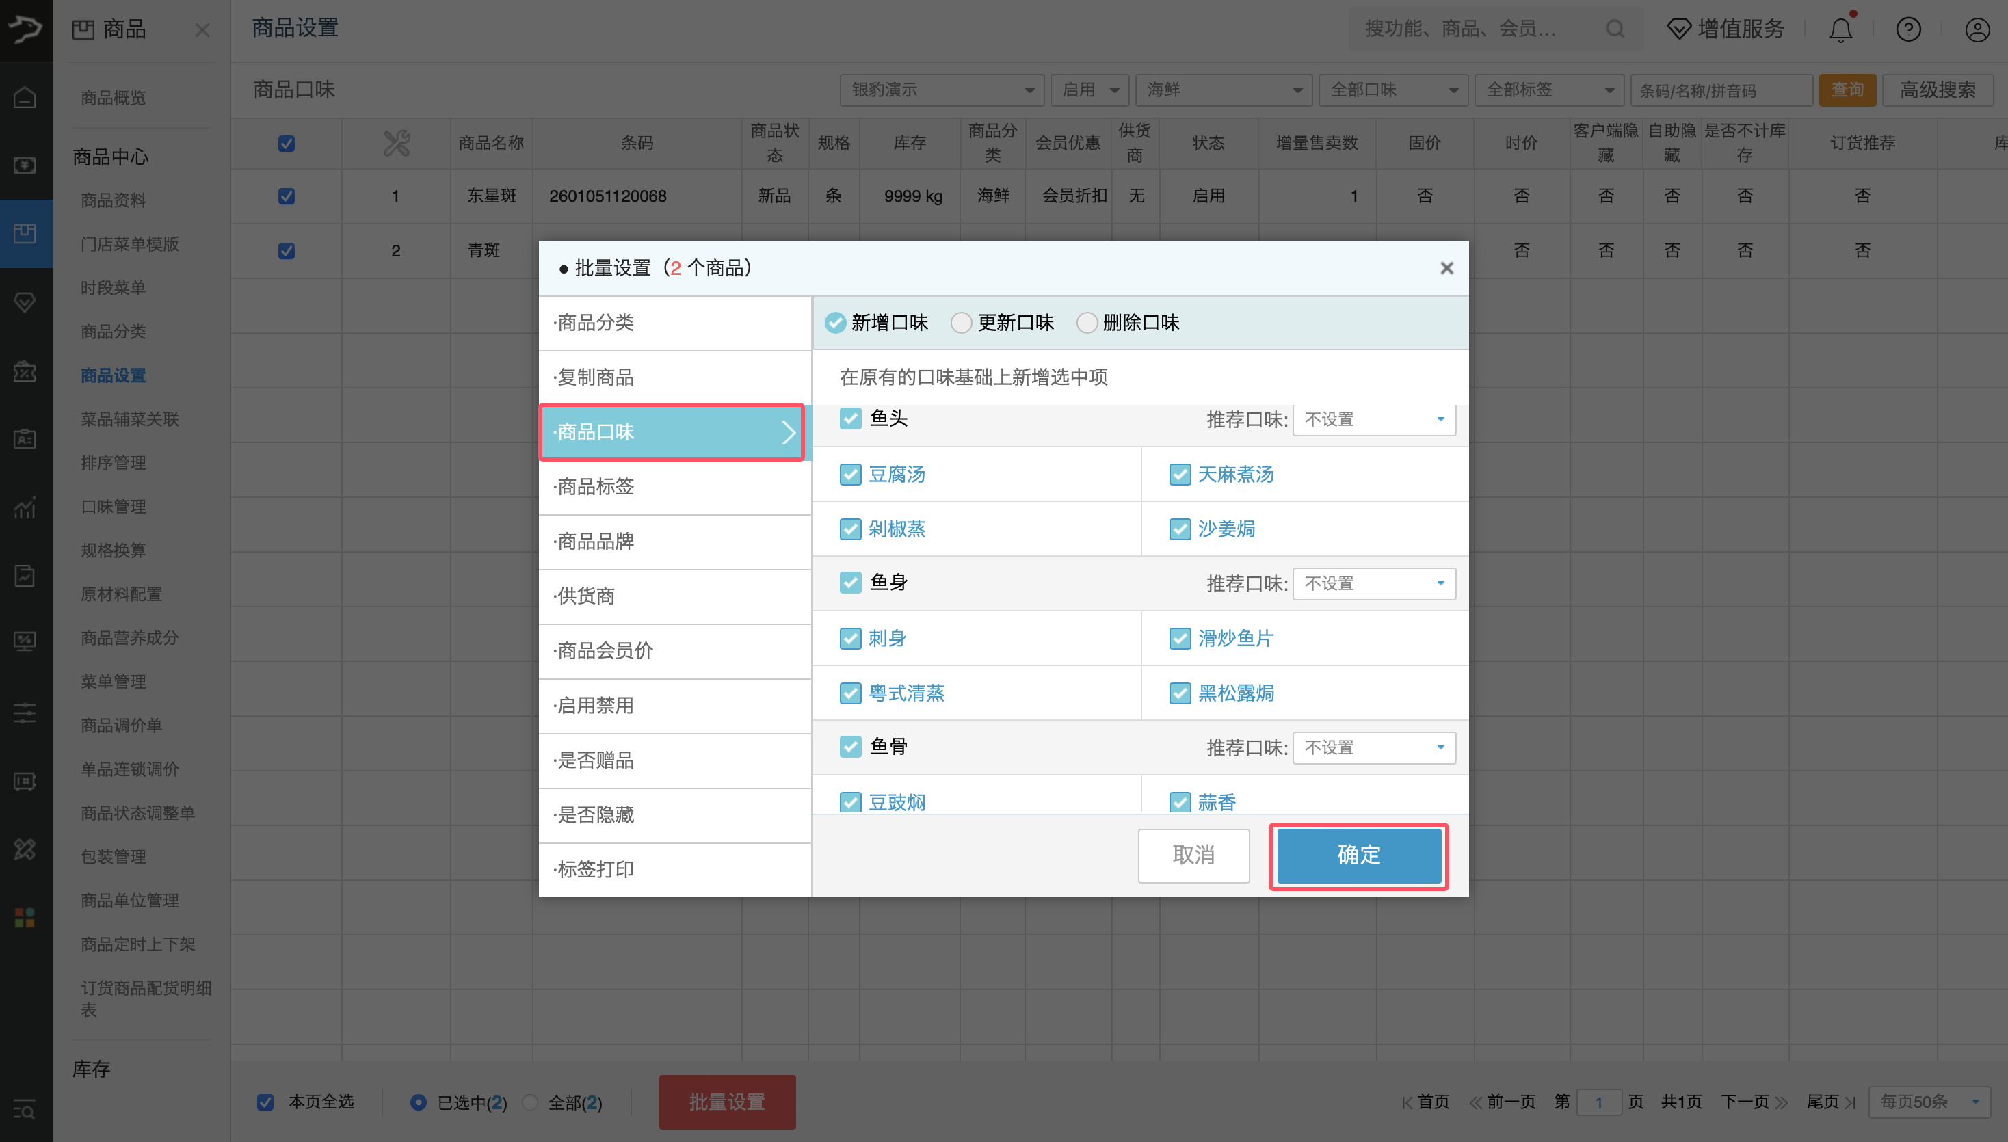
Task: Open 增值服务 via the diamond icon
Action: (1679, 28)
